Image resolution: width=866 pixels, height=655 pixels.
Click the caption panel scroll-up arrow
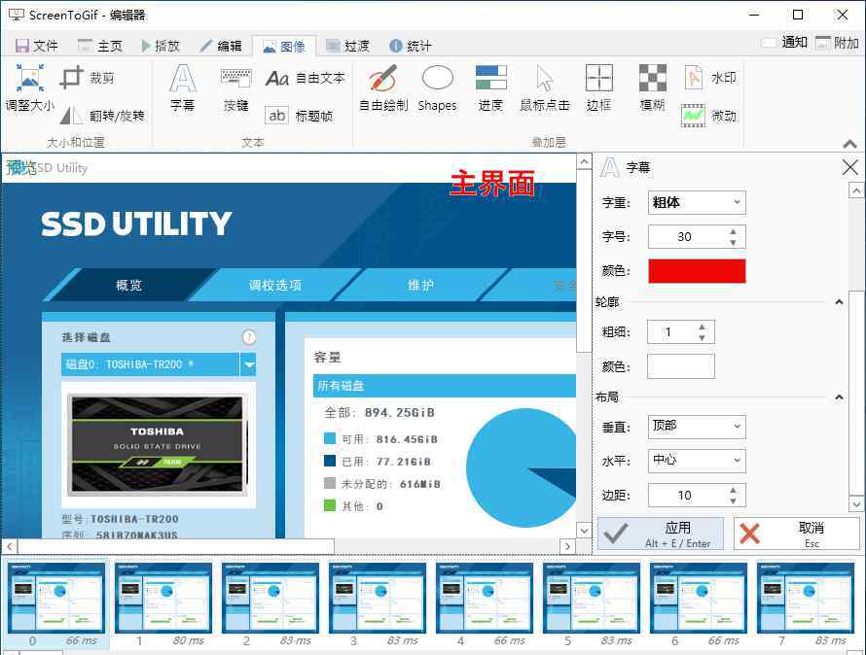[x=855, y=190]
